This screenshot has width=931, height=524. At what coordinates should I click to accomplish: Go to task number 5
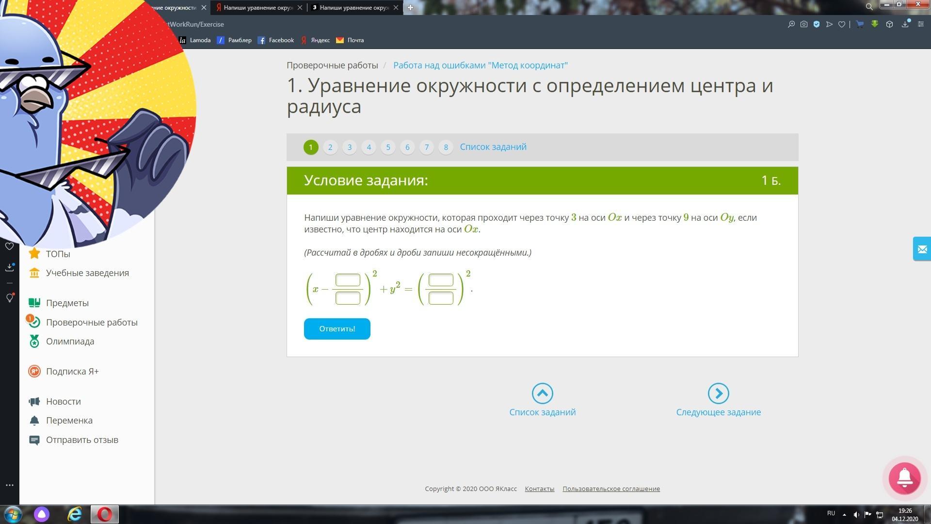point(388,147)
